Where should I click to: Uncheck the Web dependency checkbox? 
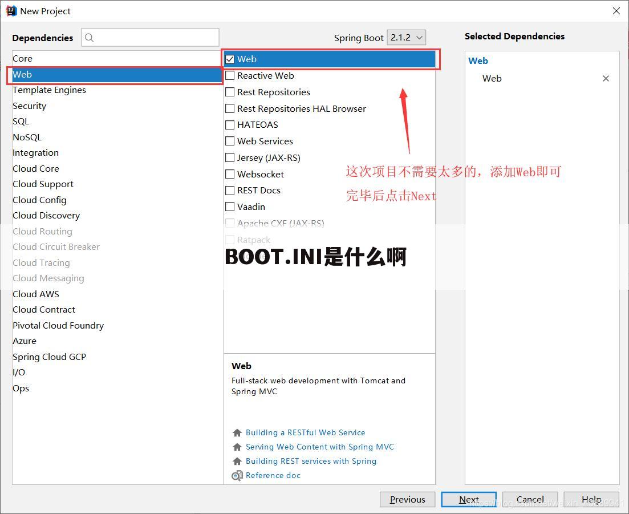pyautogui.click(x=230, y=59)
